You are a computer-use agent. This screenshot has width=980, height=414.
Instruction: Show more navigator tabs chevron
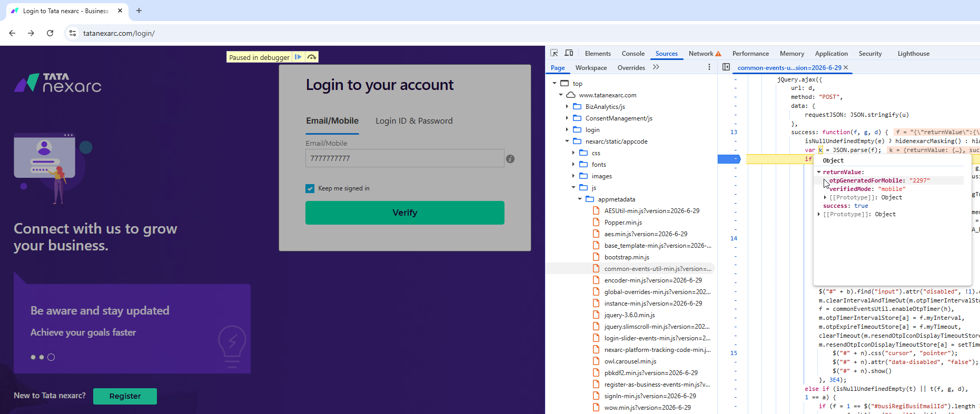pyautogui.click(x=656, y=67)
